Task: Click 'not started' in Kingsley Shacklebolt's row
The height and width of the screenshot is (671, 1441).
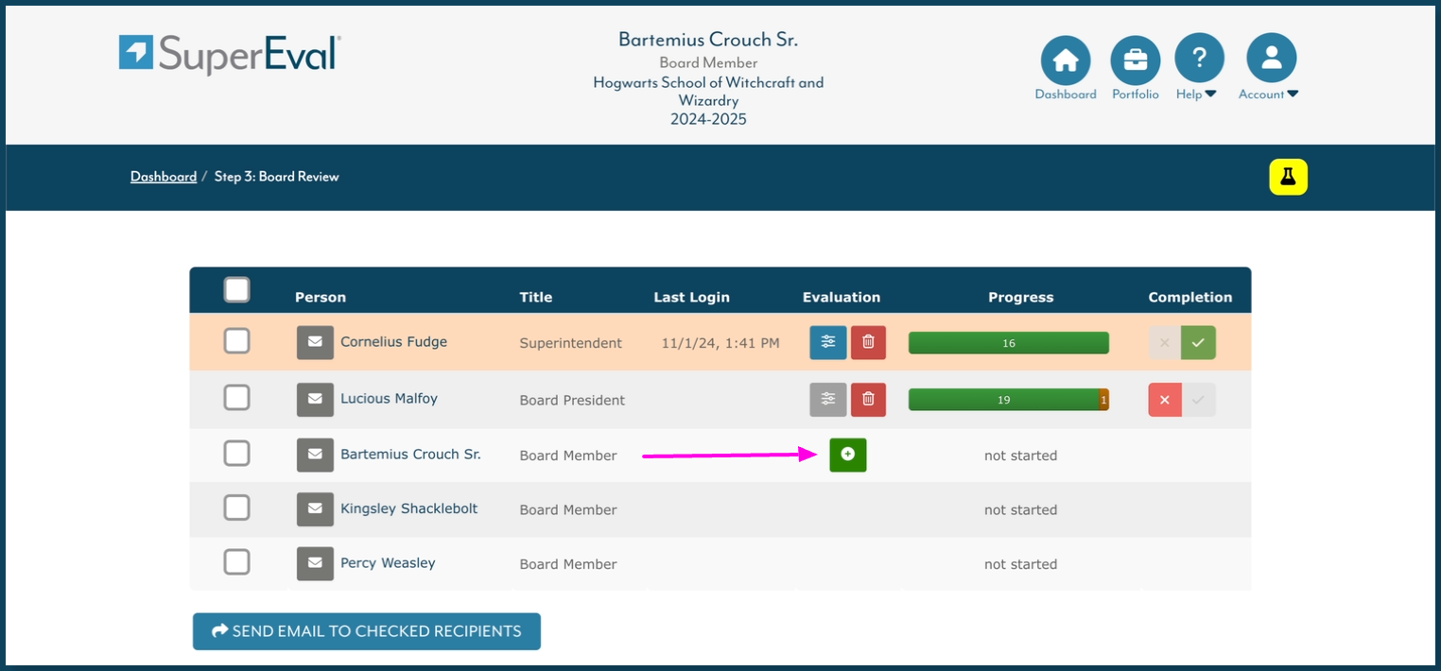Action: 1020,509
